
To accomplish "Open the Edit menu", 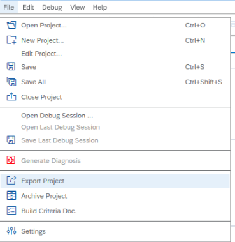I will tap(28, 7).
